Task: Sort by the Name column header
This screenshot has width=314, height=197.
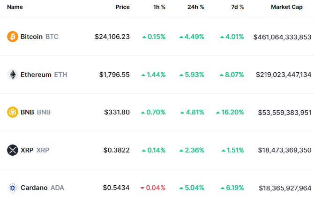Action: [15, 8]
